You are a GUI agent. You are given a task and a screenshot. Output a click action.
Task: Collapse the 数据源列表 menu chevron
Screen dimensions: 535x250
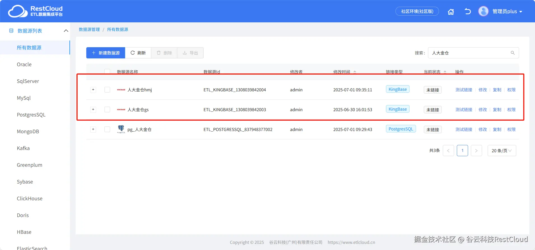tap(66, 31)
